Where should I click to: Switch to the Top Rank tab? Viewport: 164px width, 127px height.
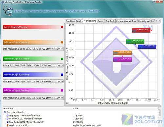[x=110, y=21]
